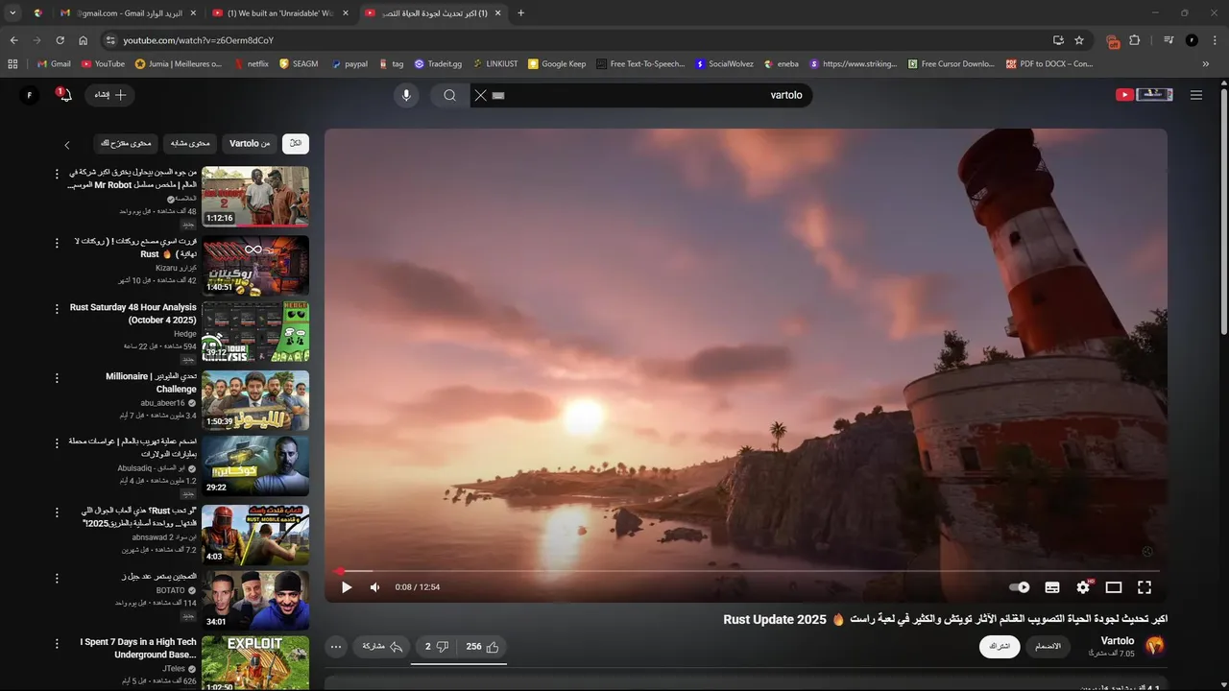Play the Rust Update 2025 video

pyautogui.click(x=347, y=587)
